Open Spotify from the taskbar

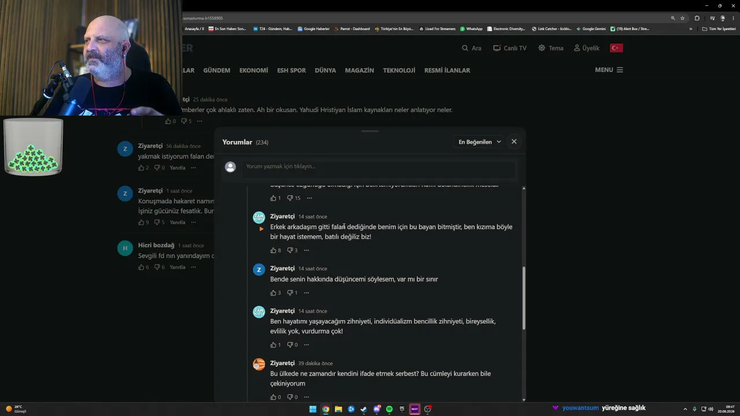pos(389,409)
